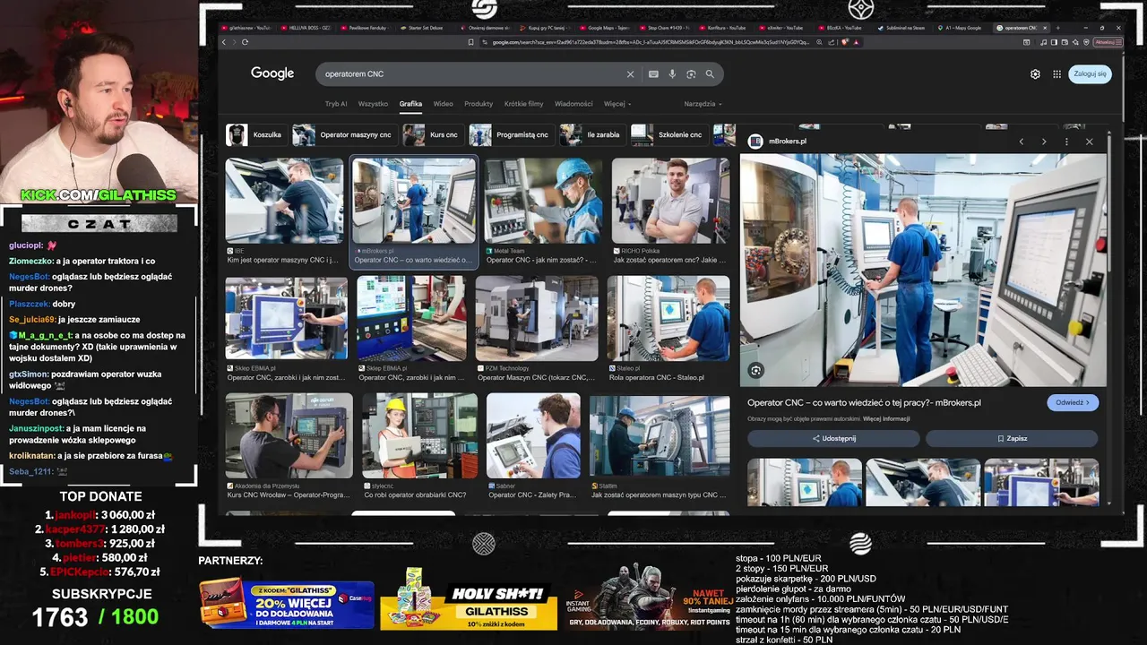Open the RICHO Polska result thumbnail

(x=670, y=201)
